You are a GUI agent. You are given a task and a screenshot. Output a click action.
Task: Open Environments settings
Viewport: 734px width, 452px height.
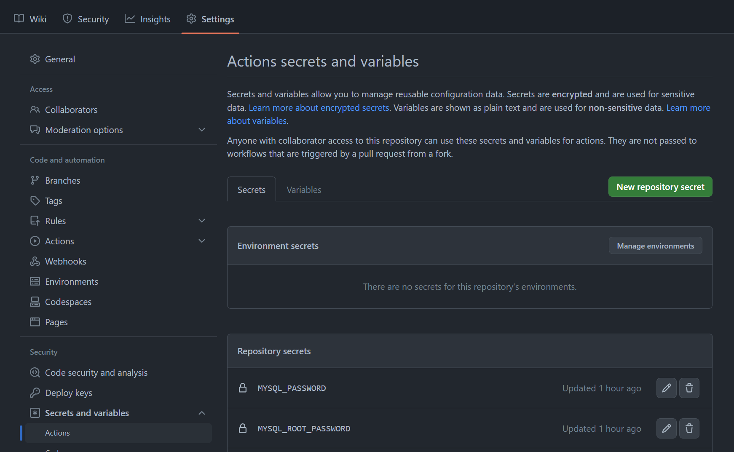pyautogui.click(x=118, y=282)
